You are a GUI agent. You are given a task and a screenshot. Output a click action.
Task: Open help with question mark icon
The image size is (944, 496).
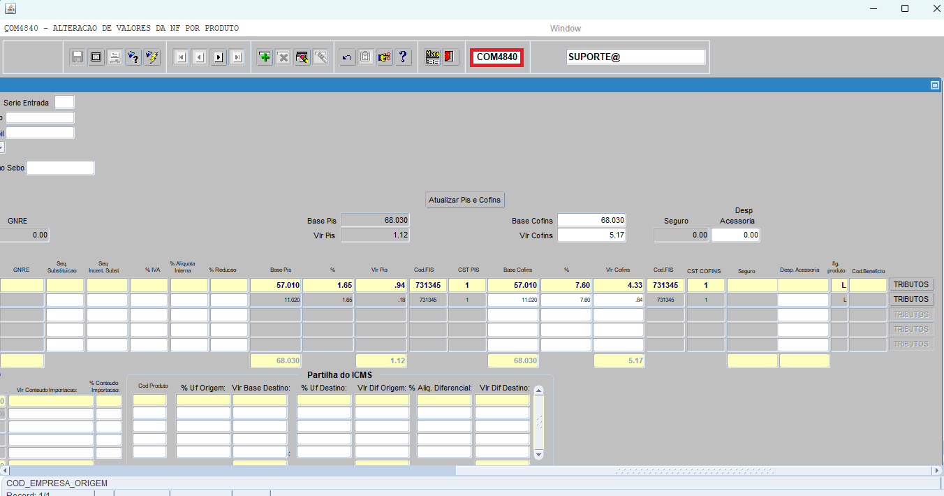click(x=403, y=57)
